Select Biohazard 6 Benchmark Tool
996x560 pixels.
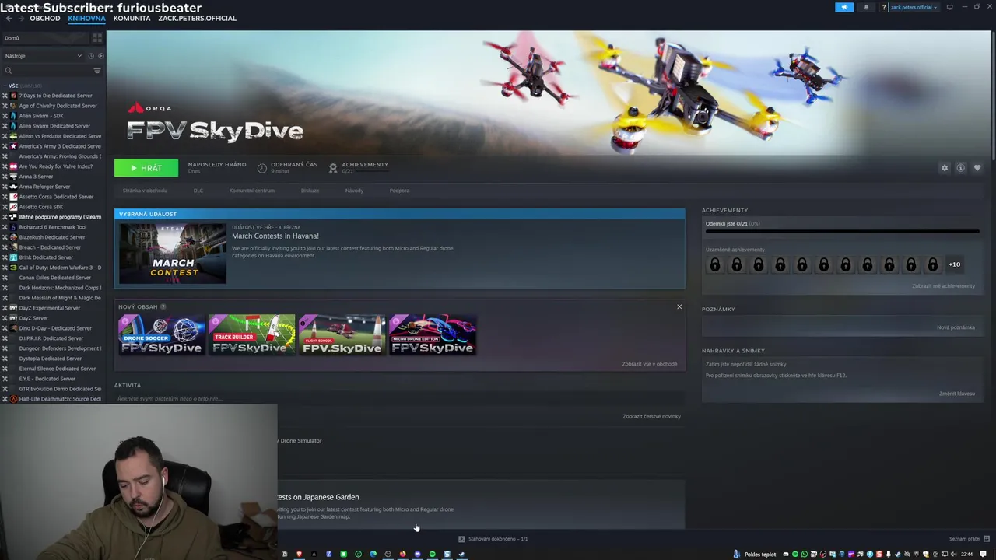pos(52,227)
